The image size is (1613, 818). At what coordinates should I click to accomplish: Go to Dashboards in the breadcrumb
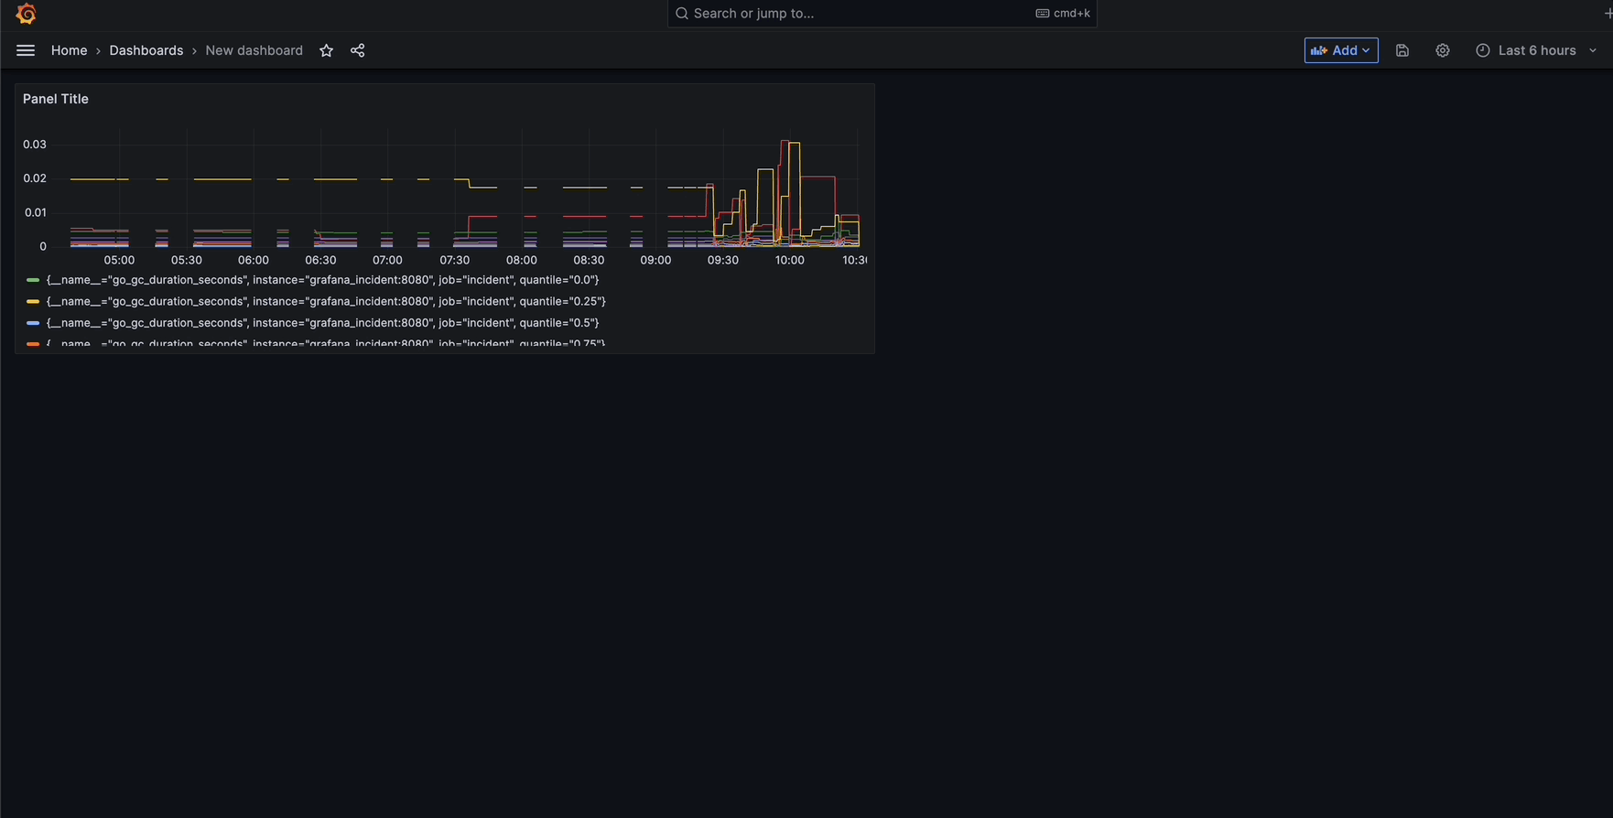(146, 50)
